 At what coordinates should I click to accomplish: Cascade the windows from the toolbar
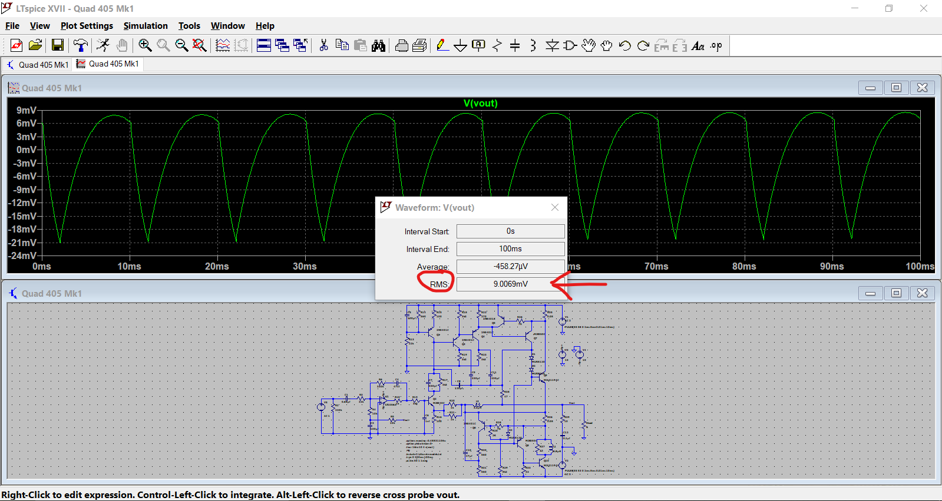pyautogui.click(x=282, y=45)
